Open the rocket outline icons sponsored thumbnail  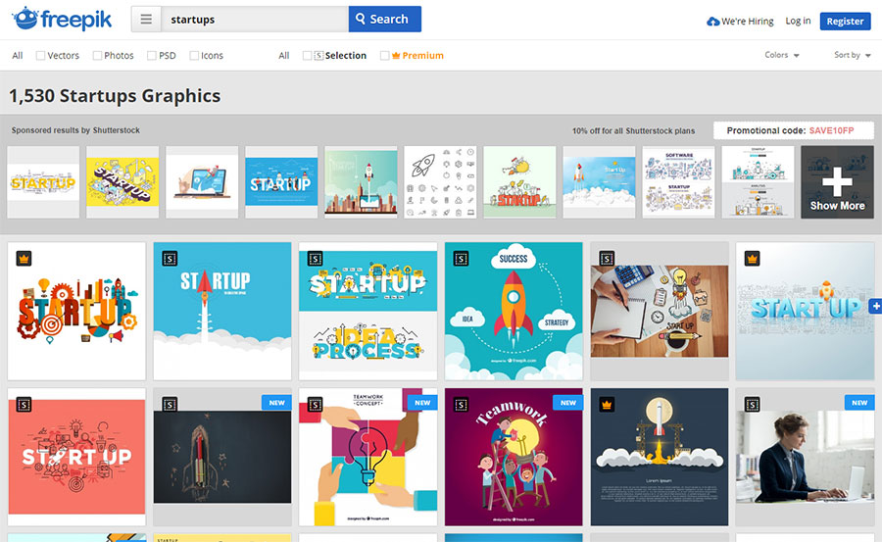440,182
